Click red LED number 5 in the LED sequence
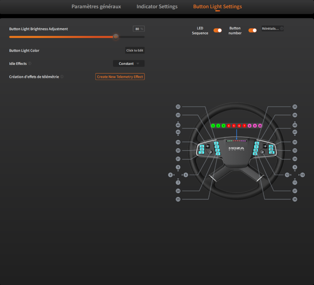The image size is (314, 285). coord(234,126)
